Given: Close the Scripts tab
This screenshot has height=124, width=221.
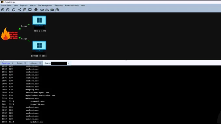Looking at the screenshot, I should point(25,63).
